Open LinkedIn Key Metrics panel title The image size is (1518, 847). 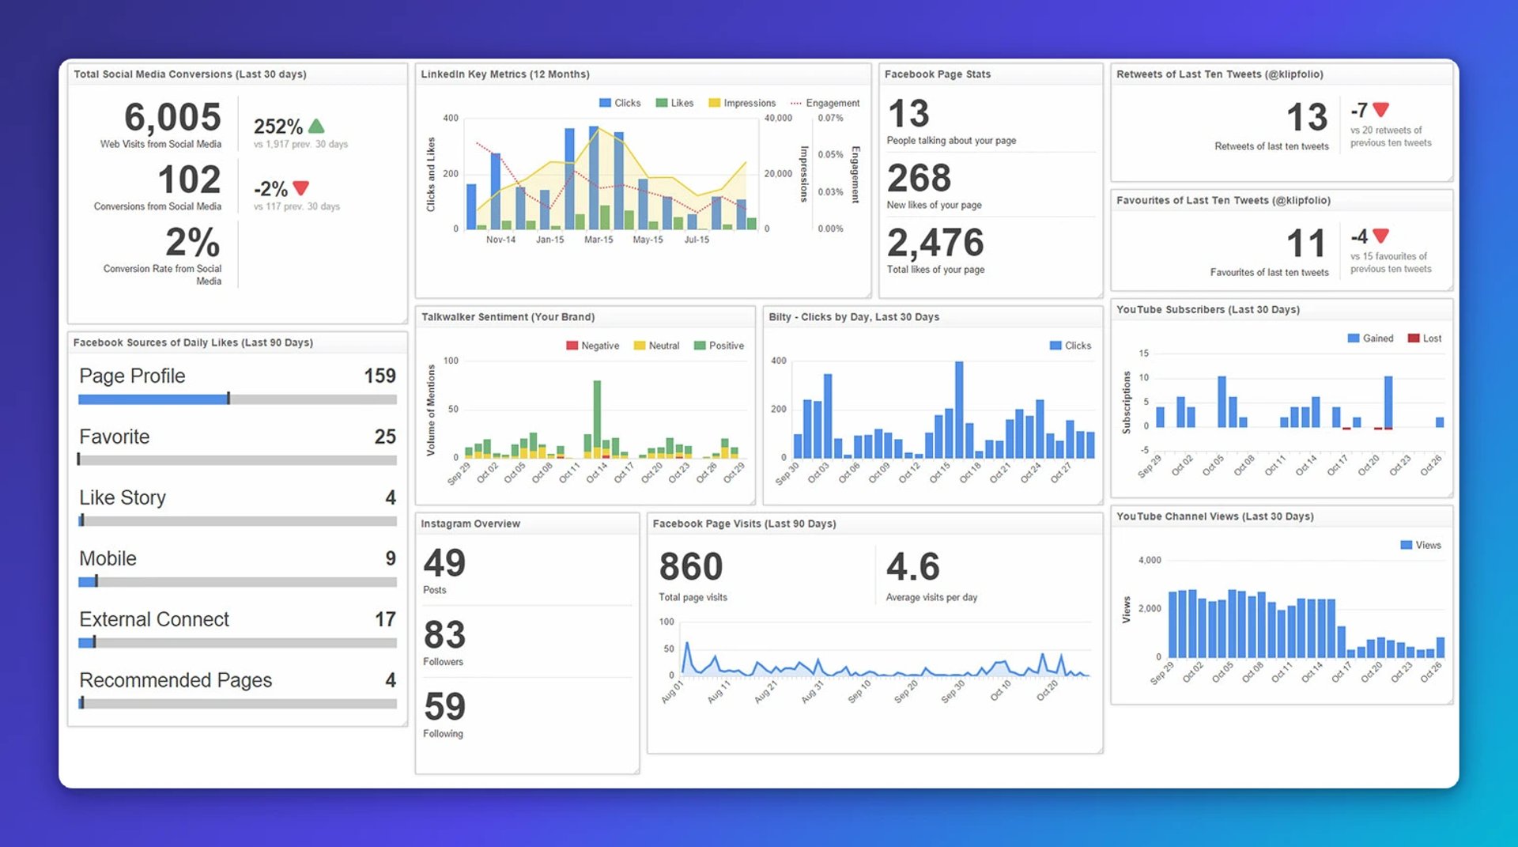pos(505,74)
